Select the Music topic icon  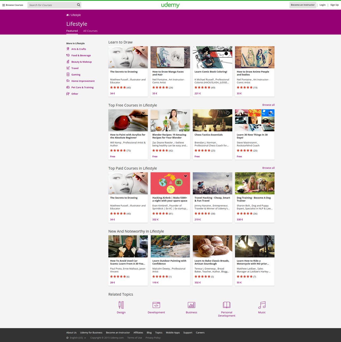262,305
